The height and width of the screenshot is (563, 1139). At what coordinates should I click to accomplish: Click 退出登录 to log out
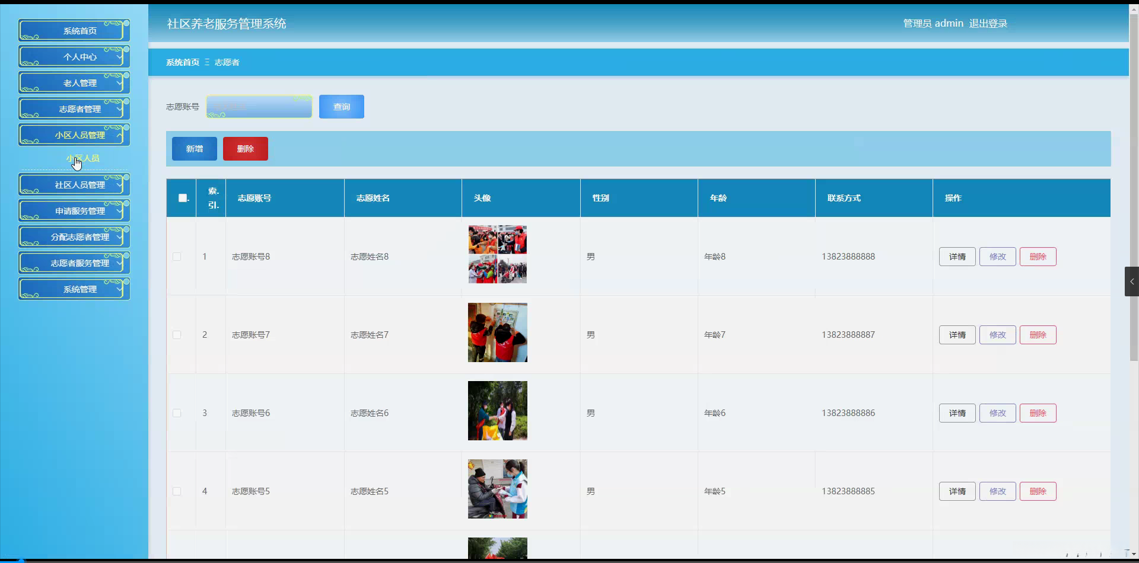click(x=988, y=24)
